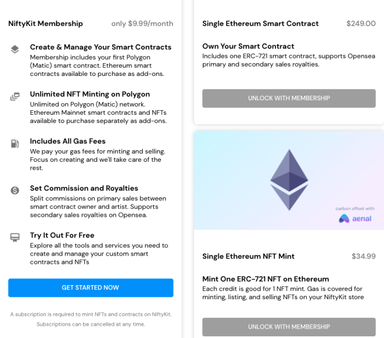Click the Single Ethereum NFT Mint heading
The width and height of the screenshot is (384, 338).
[x=248, y=256]
